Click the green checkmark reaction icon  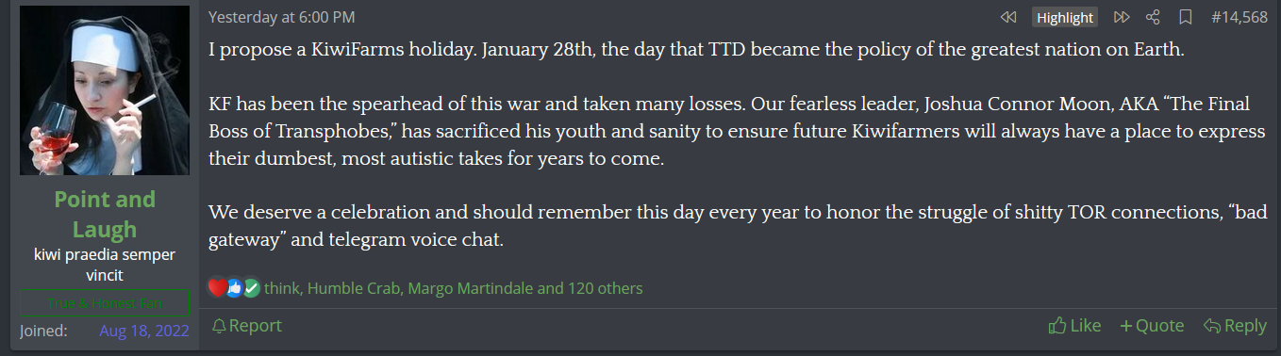coord(251,288)
